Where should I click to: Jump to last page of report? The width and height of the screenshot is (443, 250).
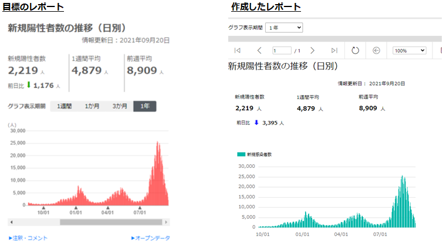tap(334, 50)
